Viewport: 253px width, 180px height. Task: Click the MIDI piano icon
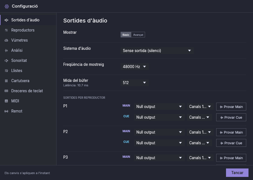tap(6, 101)
